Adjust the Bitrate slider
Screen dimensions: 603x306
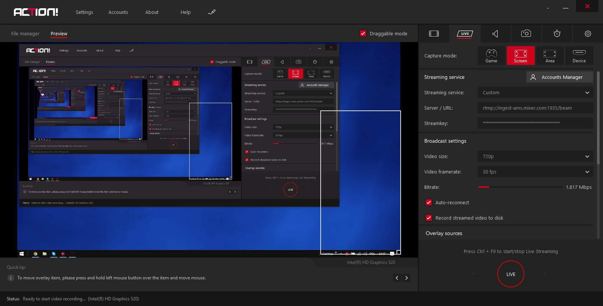click(520, 187)
